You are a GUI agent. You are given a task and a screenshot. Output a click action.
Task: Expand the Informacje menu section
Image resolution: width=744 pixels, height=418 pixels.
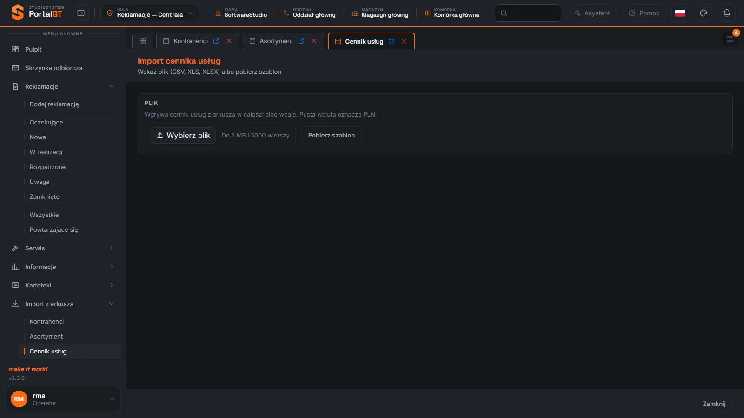pyautogui.click(x=63, y=267)
